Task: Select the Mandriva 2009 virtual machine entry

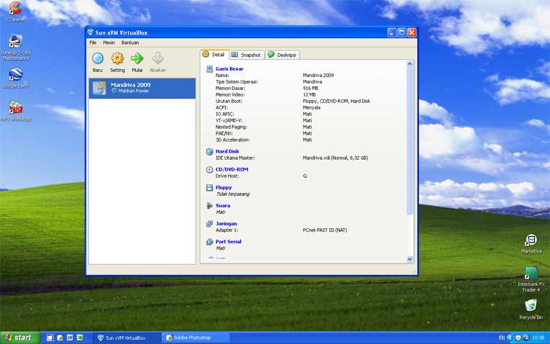Action: 142,88
